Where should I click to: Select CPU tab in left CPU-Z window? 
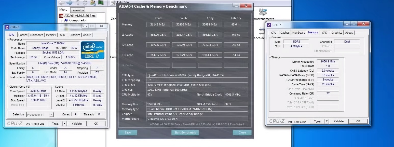coord(12,35)
